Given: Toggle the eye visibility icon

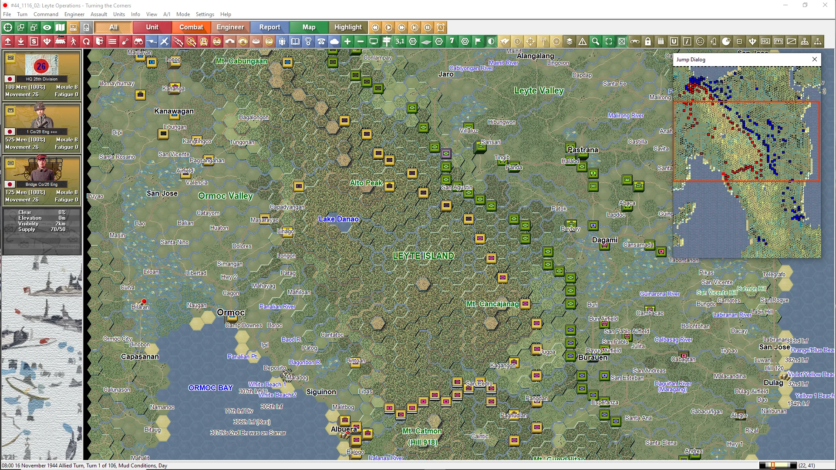Looking at the screenshot, I should [x=47, y=27].
